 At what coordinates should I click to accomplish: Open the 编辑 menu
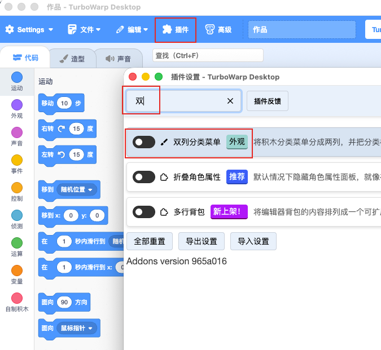pos(132,30)
